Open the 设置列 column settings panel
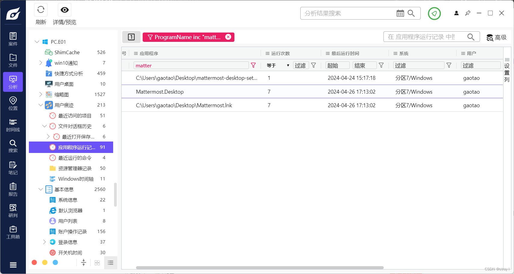Image resolution: width=514 pixels, height=274 pixels. [x=507, y=70]
